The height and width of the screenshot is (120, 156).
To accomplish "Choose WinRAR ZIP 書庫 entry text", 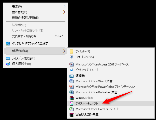I will (x=87, y=115).
